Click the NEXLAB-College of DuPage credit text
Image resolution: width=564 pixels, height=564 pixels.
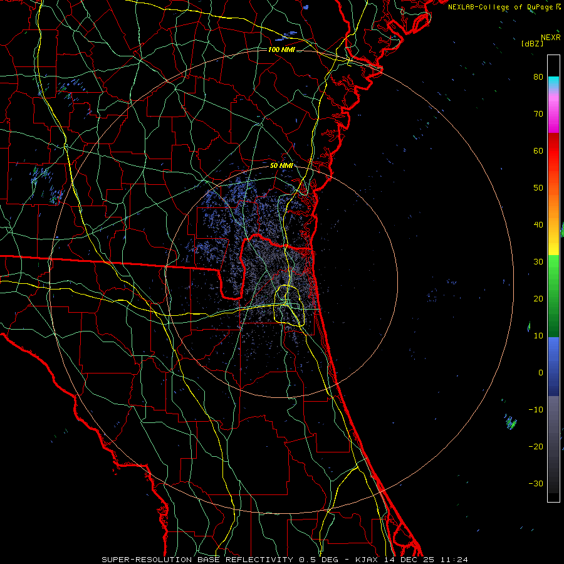click(500, 7)
